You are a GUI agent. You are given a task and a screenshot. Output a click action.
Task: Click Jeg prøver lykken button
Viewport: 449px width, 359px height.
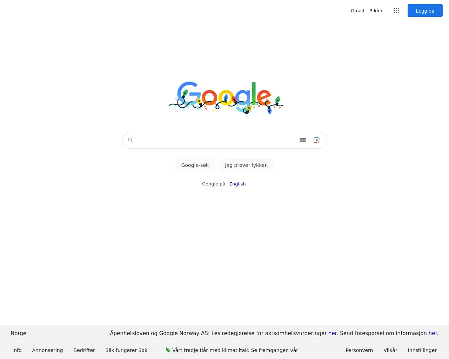click(246, 165)
